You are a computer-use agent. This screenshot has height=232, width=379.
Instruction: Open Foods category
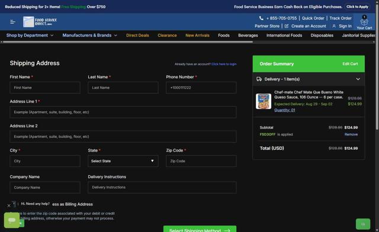click(224, 36)
